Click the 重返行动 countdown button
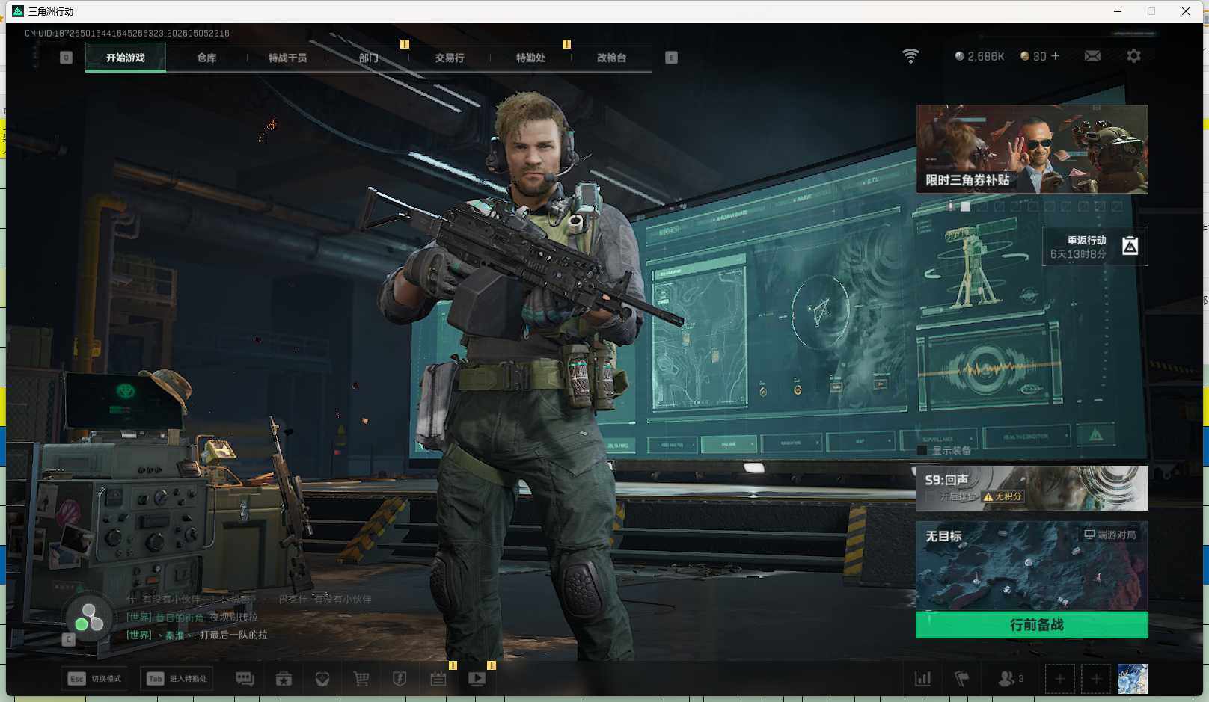This screenshot has height=702, width=1209. pyautogui.click(x=1095, y=247)
